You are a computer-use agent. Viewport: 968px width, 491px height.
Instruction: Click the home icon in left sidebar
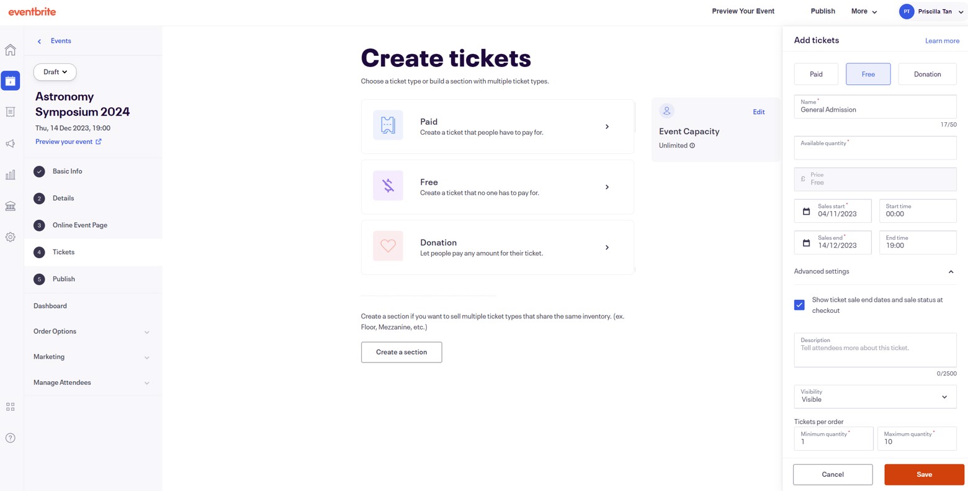[x=11, y=50]
